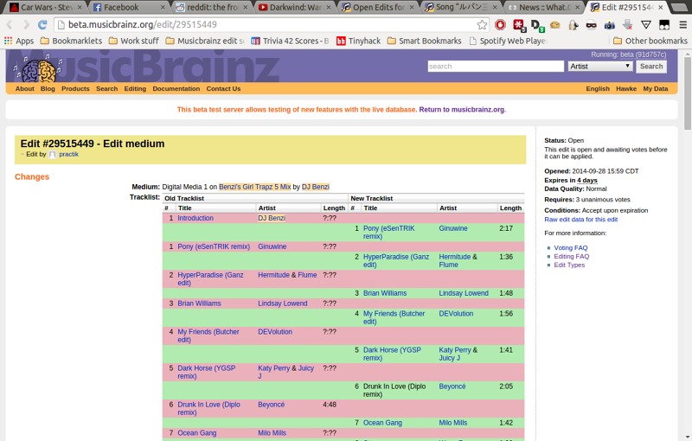Image resolution: width=692 pixels, height=441 pixels.
Task: Open the LastPass asterisk extension icon
Action: 519,25
